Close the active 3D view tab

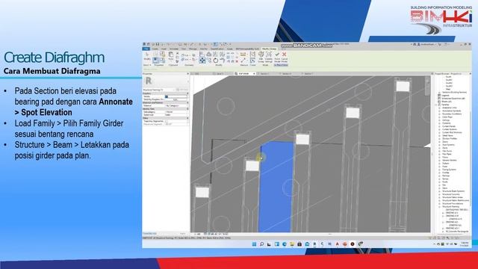[254, 74]
